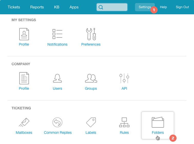
Task: Open the KB menu item
Action: 57,7
